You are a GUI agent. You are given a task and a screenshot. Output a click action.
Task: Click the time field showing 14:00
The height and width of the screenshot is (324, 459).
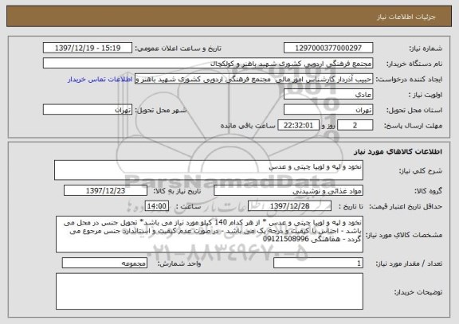pyautogui.click(x=157, y=206)
